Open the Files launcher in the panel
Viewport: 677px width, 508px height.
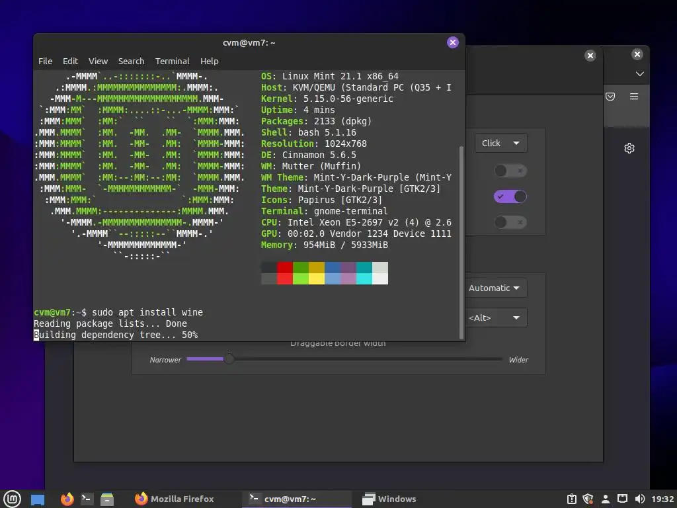106,499
